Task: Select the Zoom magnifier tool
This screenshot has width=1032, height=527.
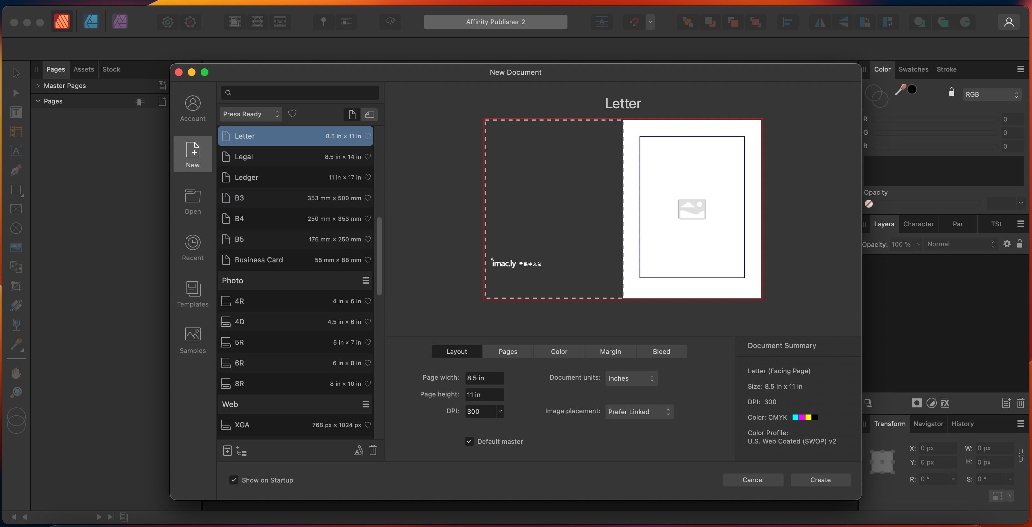Action: click(16, 392)
